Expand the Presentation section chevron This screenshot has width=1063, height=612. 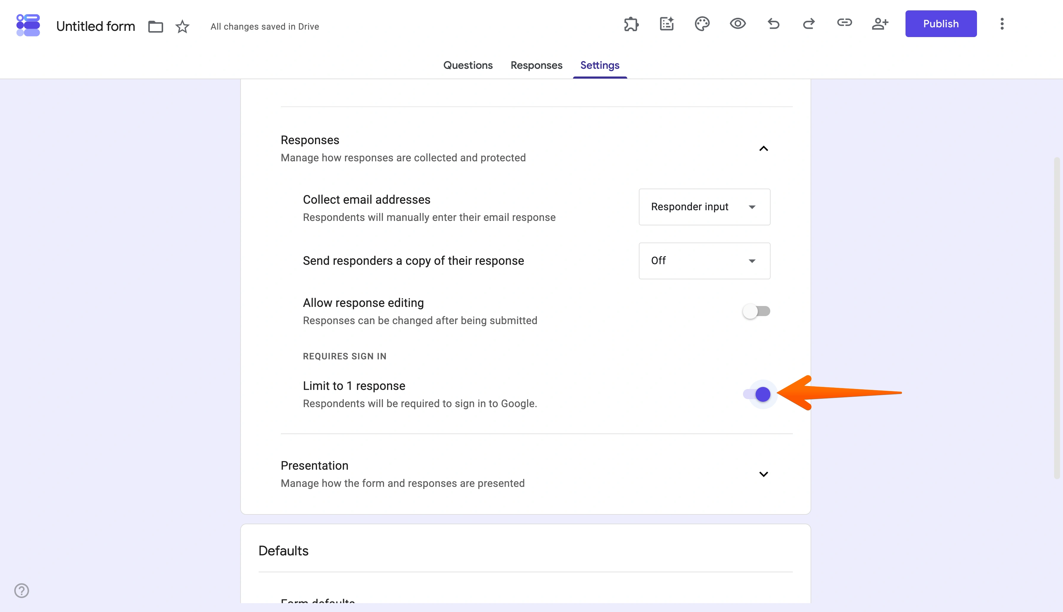point(764,474)
